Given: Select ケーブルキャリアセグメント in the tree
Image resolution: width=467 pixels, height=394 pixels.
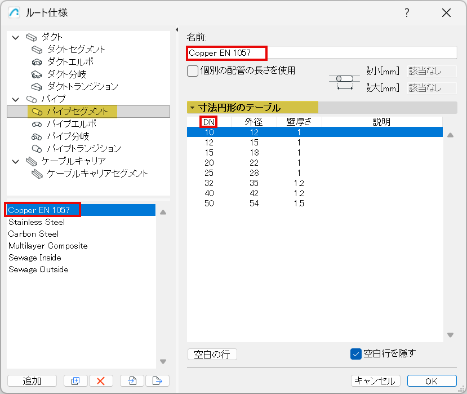Looking at the screenshot, I should [97, 174].
